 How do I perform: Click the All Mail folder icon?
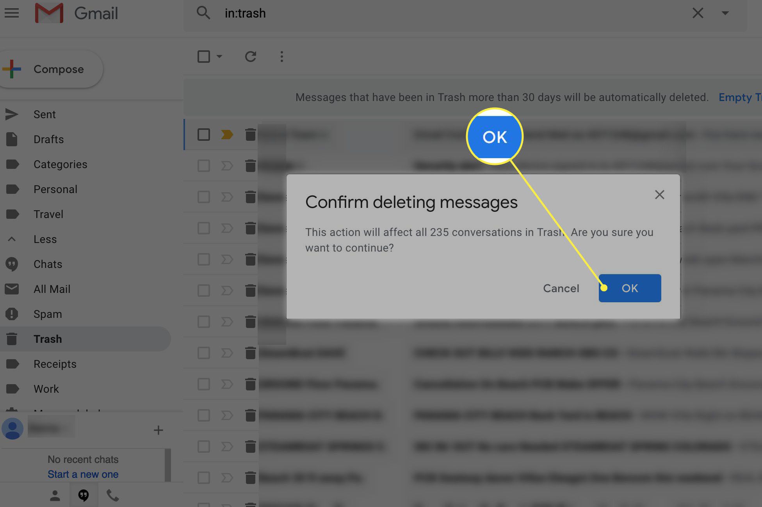[x=12, y=289]
